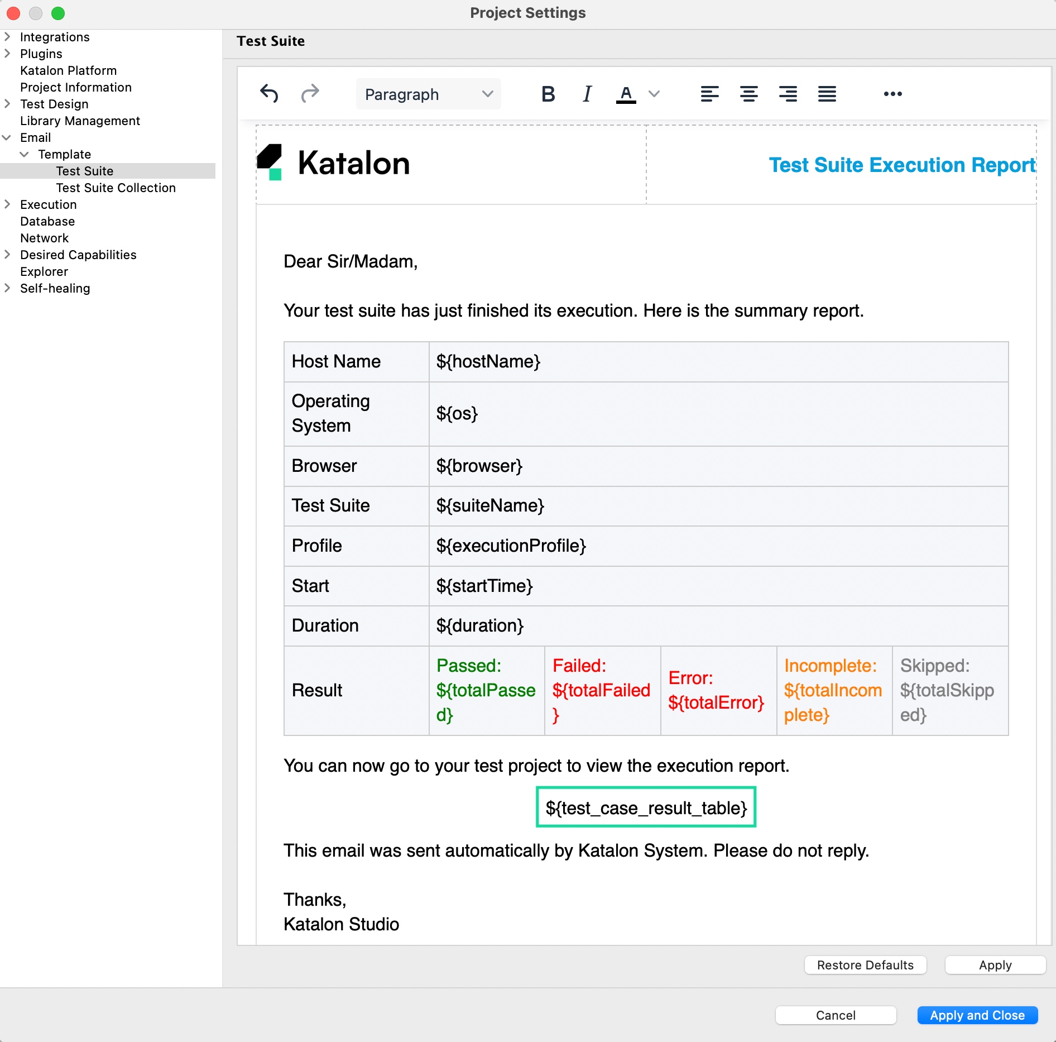This screenshot has width=1056, height=1042.
Task: Open Network settings
Action: [45, 238]
